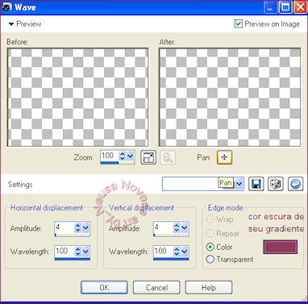Select the Transparent edge mode radio button
This screenshot has height=304, width=308.
(x=210, y=259)
